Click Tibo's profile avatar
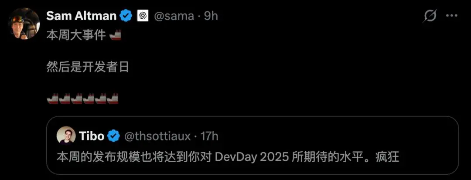The width and height of the screenshot is (471, 180). click(66, 136)
